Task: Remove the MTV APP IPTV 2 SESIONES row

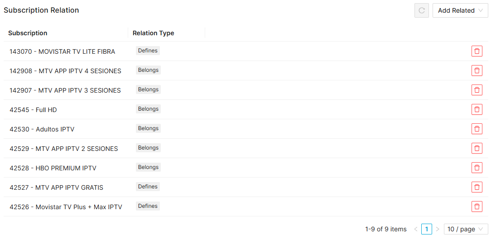Action: 477,148
